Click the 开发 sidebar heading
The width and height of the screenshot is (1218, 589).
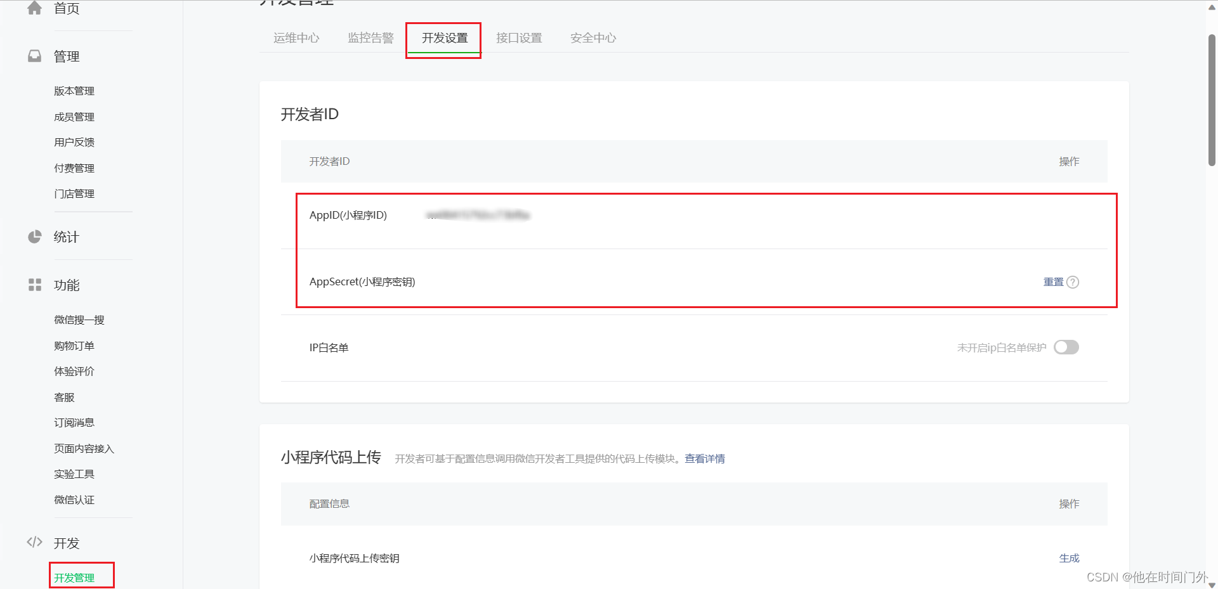(67, 543)
